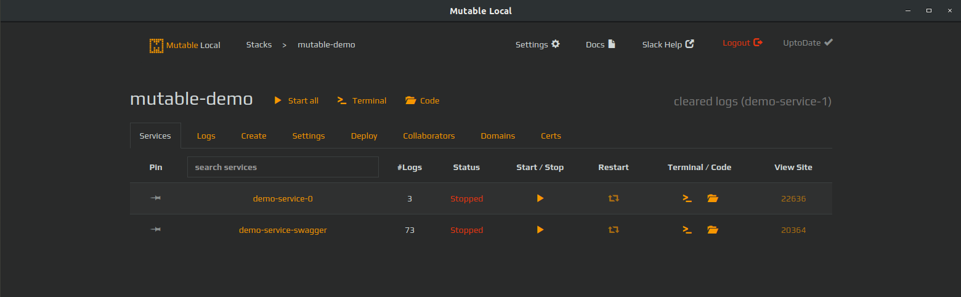This screenshot has width=961, height=297.
Task: View site on port 22636
Action: pyautogui.click(x=793, y=198)
